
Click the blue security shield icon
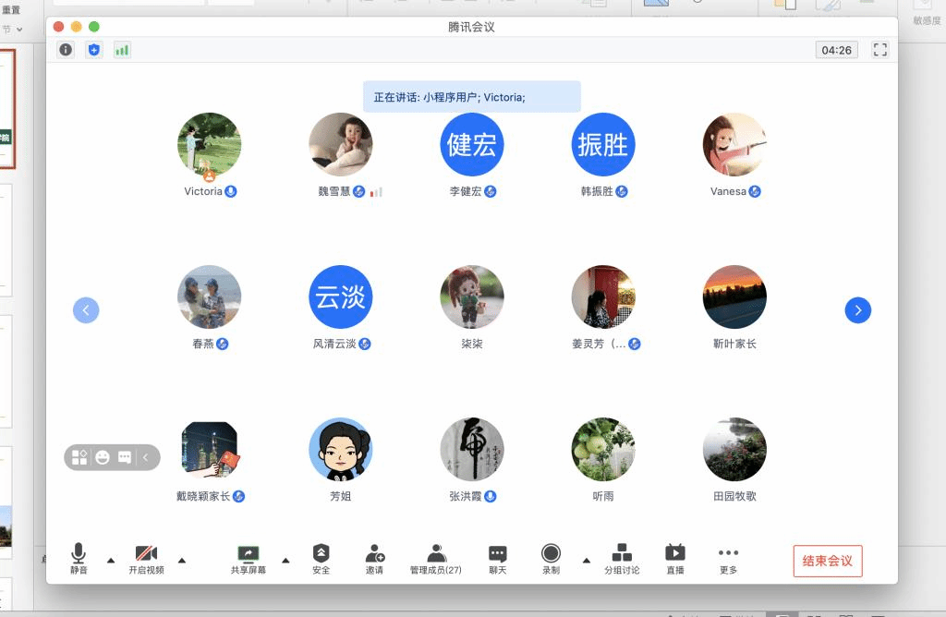(93, 50)
